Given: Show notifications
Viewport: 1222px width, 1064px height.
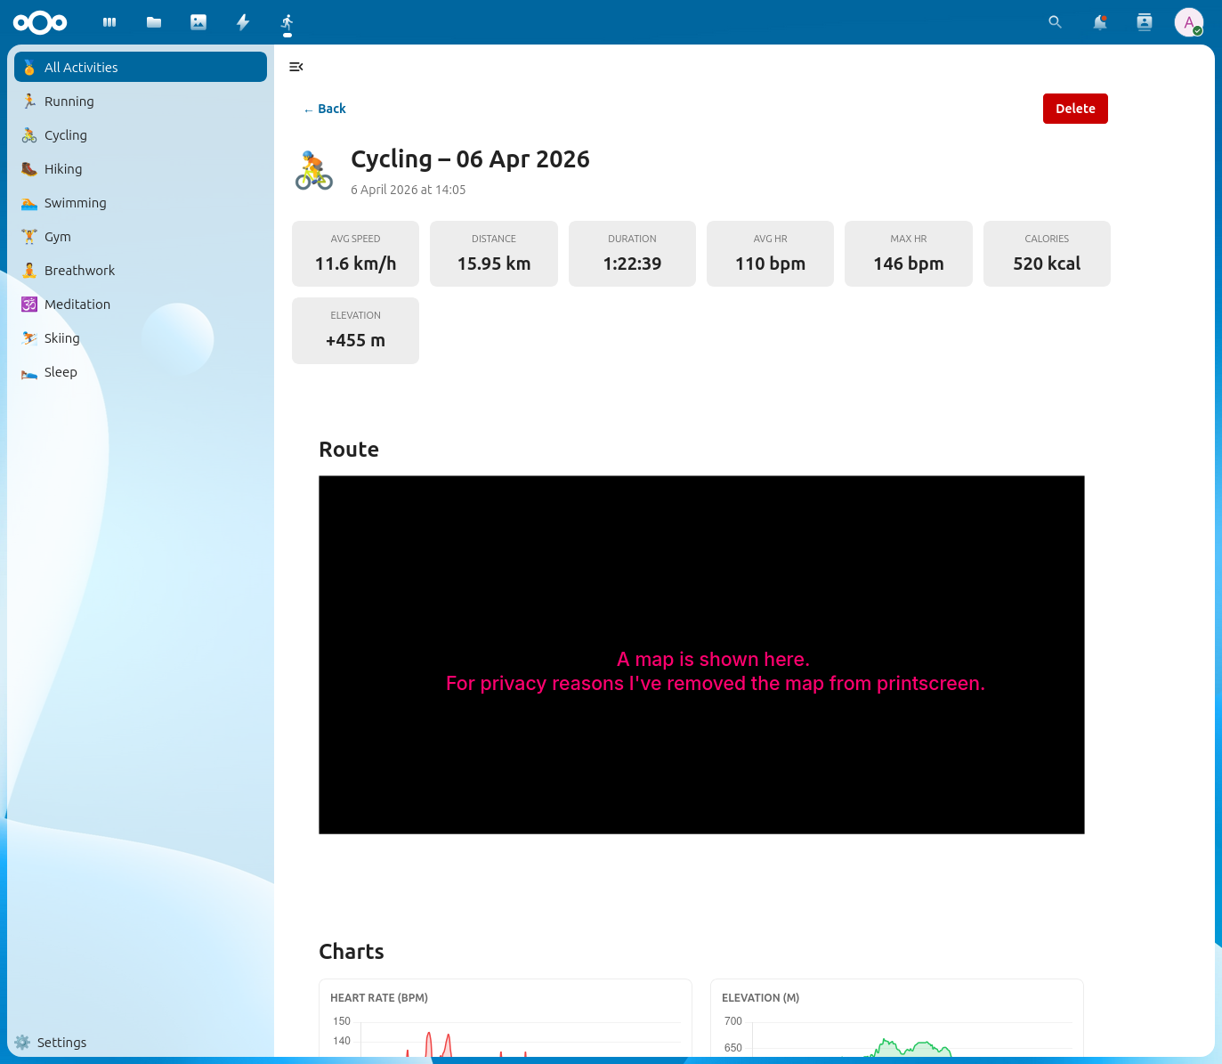Looking at the screenshot, I should click(1099, 22).
